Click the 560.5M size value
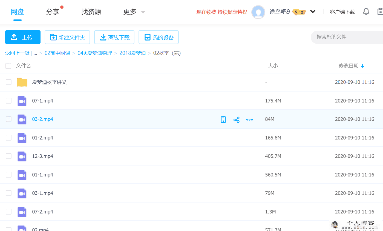The image size is (383, 231). pyautogui.click(x=273, y=175)
